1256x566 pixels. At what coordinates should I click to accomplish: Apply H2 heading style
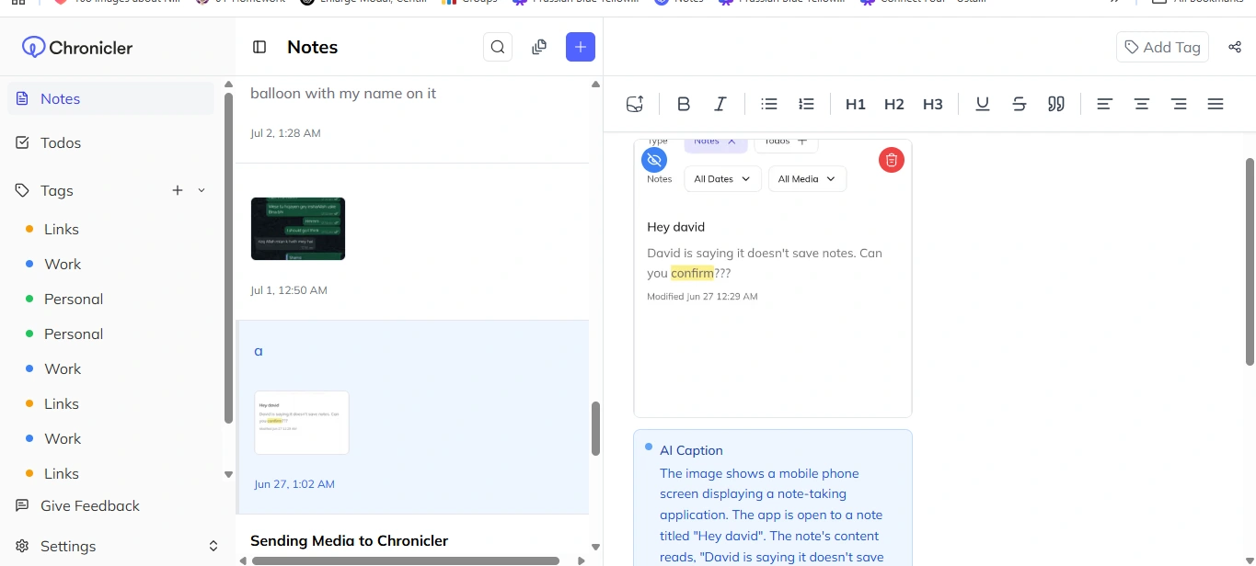coord(894,104)
